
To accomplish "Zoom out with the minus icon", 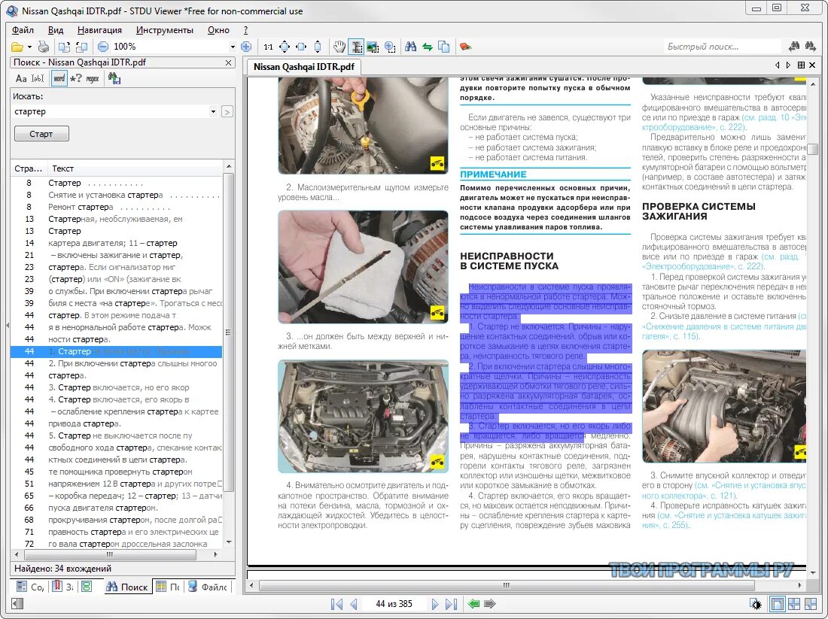I will pos(103,47).
